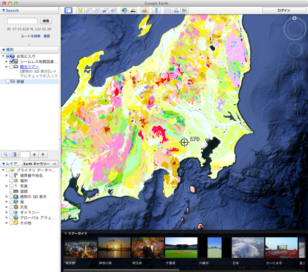Screen dimensions: 308x272
Task: Move item up with the up arrow button
Action: tap(34, 154)
